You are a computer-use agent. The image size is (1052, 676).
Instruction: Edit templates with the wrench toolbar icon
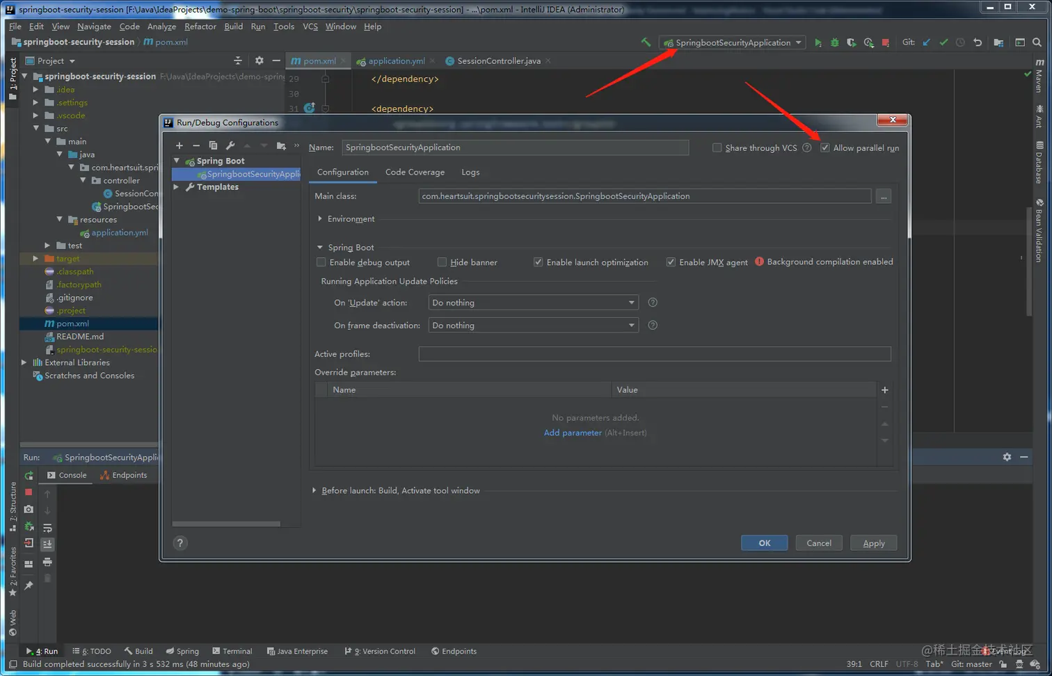click(x=230, y=145)
